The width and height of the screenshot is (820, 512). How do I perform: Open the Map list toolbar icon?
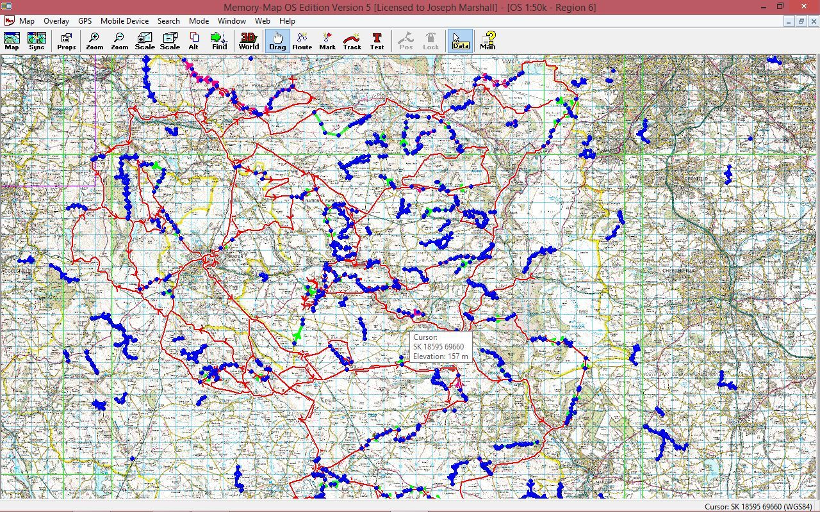(12, 41)
